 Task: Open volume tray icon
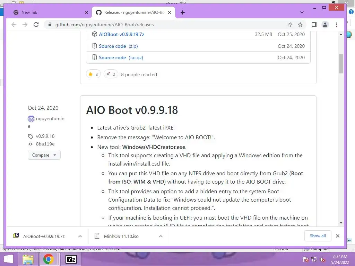pyautogui.click(x=322, y=259)
